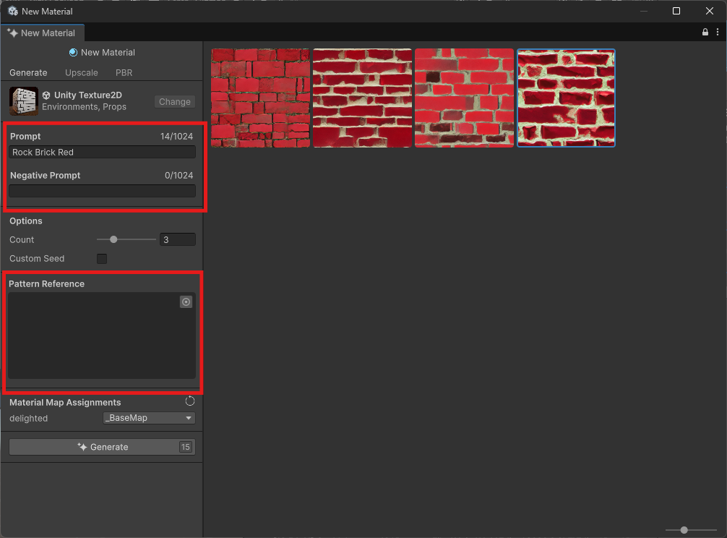This screenshot has height=538, width=727.
Task: Reset Material Map Assignments with the circular icon
Action: pos(189,401)
